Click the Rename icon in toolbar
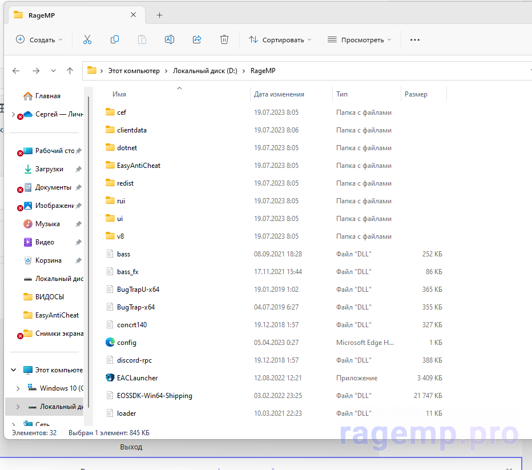532x470 pixels. coord(170,39)
